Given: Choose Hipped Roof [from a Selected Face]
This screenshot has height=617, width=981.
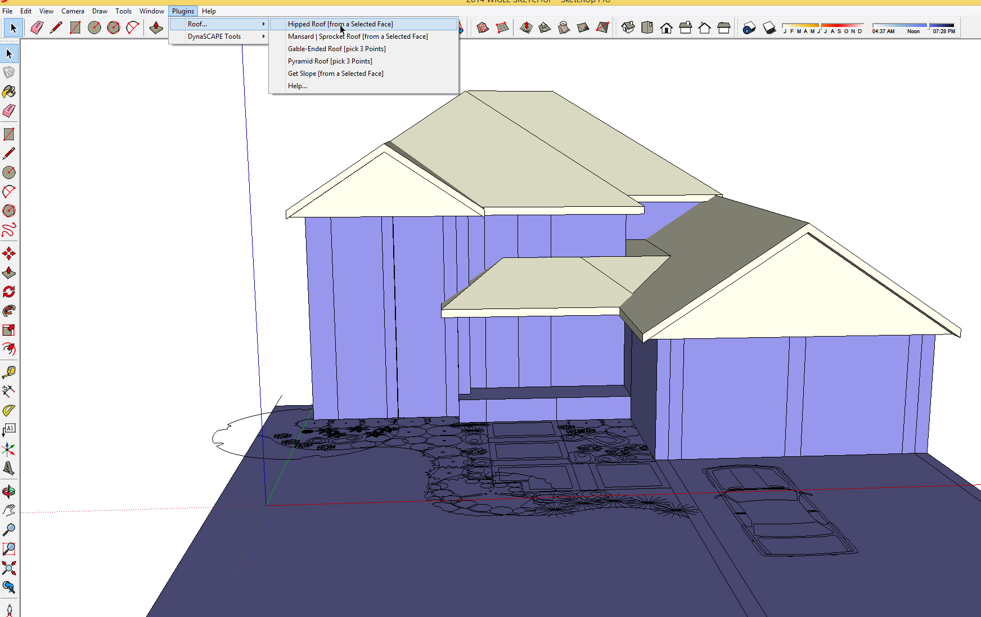Looking at the screenshot, I should (363, 24).
